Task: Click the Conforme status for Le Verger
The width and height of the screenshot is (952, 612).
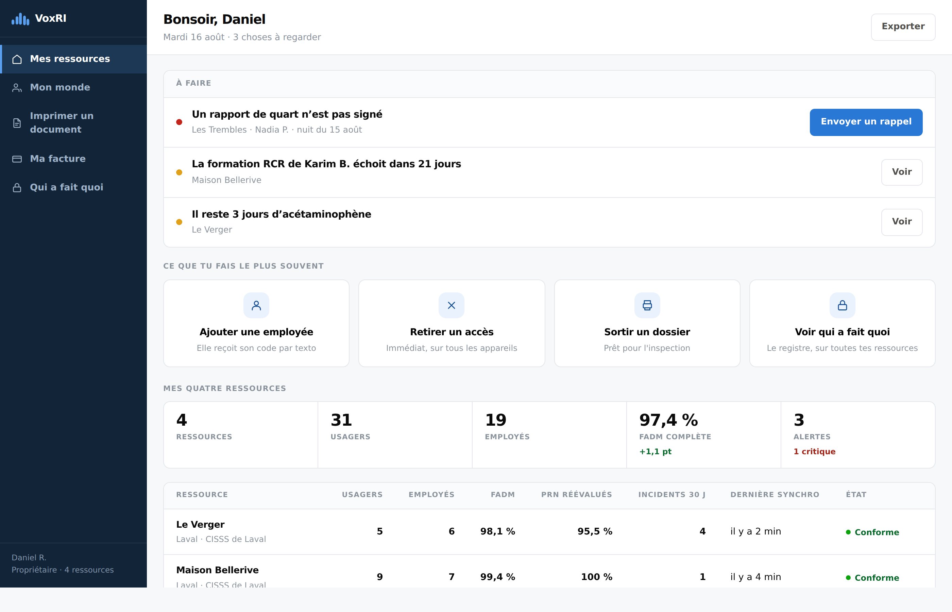Action: point(872,532)
